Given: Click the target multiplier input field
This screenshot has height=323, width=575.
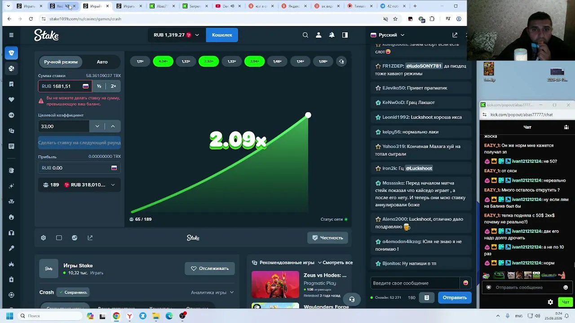Looking at the screenshot, I should click(64, 127).
